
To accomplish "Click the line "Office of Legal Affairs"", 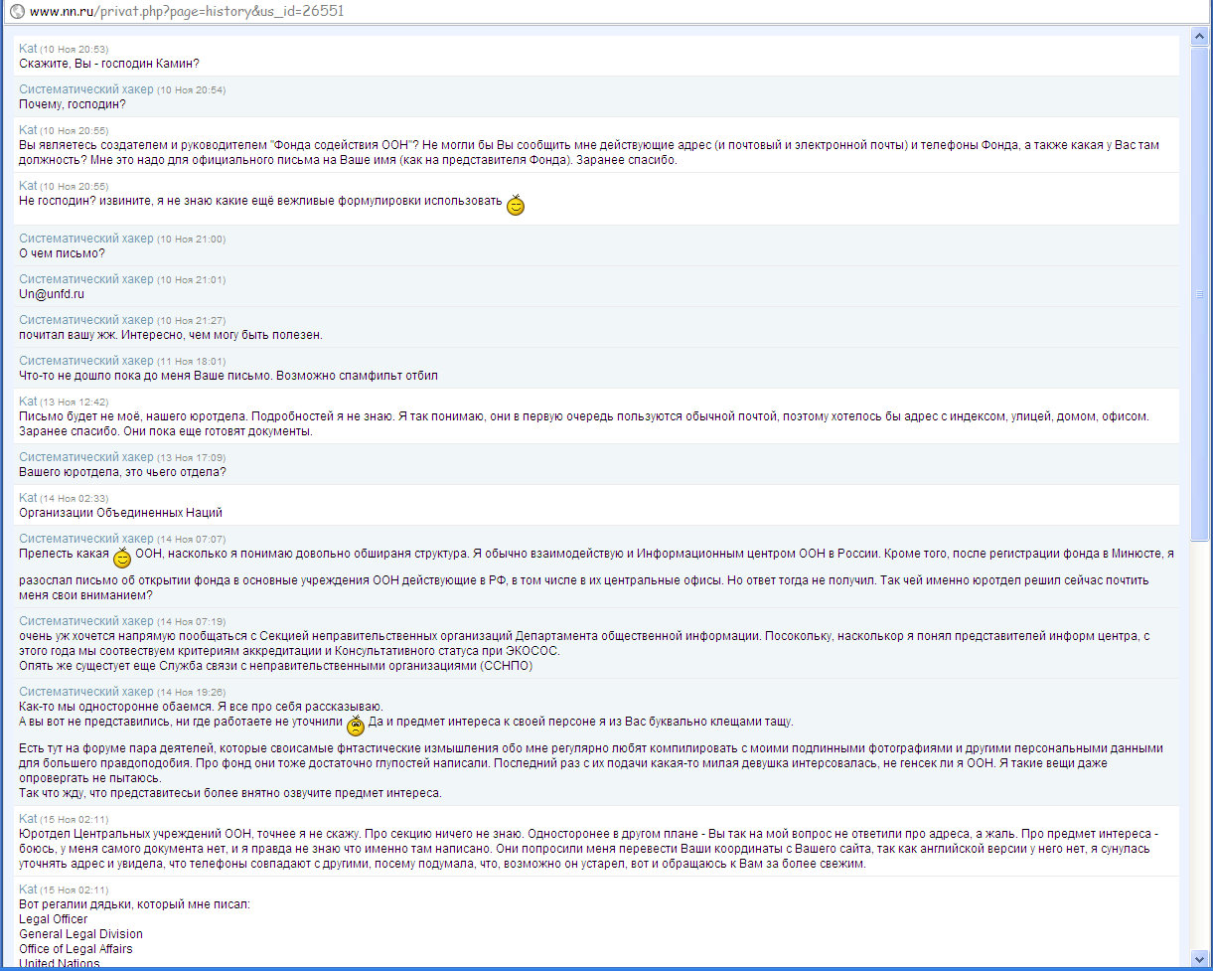I will click(x=76, y=949).
